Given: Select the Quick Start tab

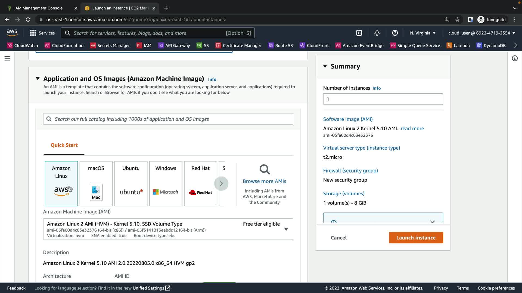Looking at the screenshot, I should (64, 145).
